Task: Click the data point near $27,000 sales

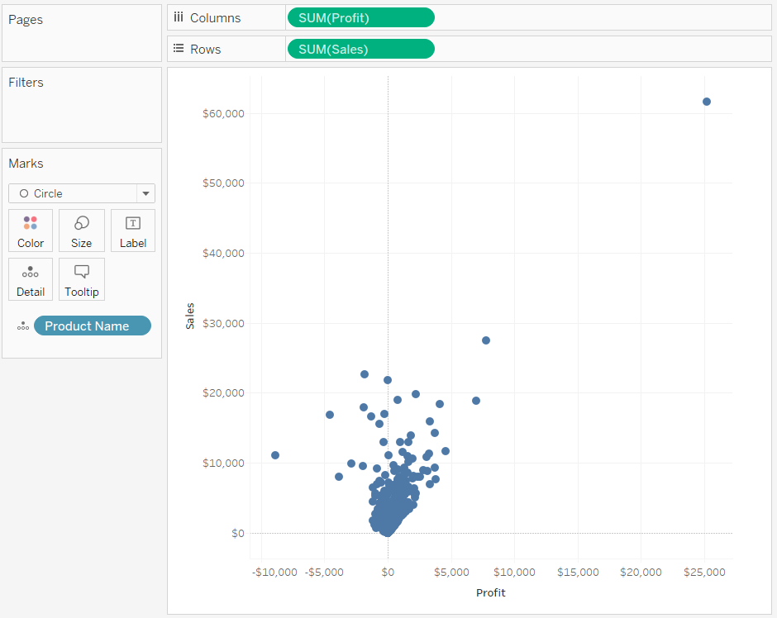Action: 486,340
